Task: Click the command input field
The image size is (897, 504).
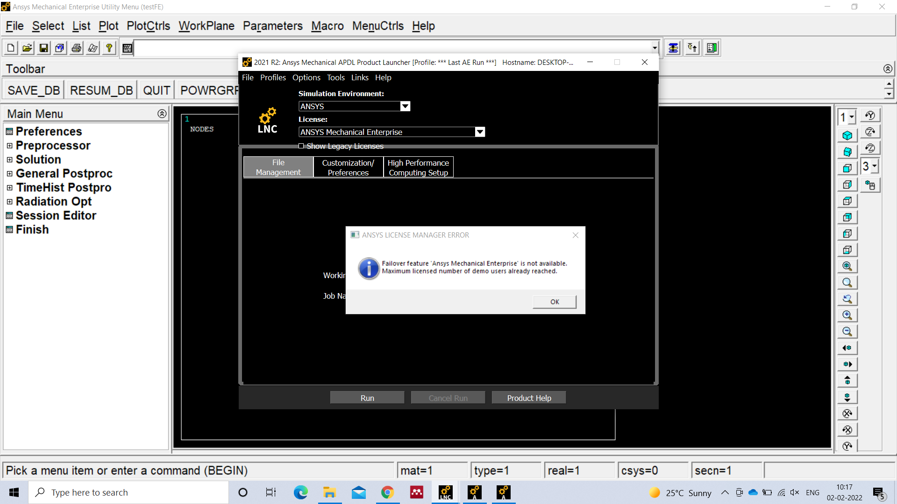Action: pyautogui.click(x=392, y=48)
